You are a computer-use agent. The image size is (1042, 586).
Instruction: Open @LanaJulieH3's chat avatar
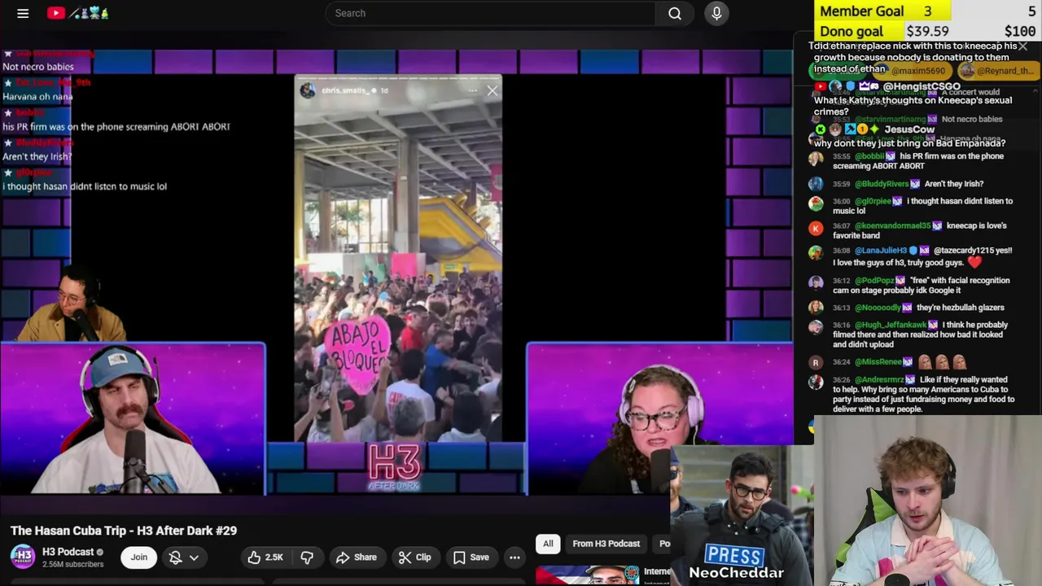click(815, 255)
